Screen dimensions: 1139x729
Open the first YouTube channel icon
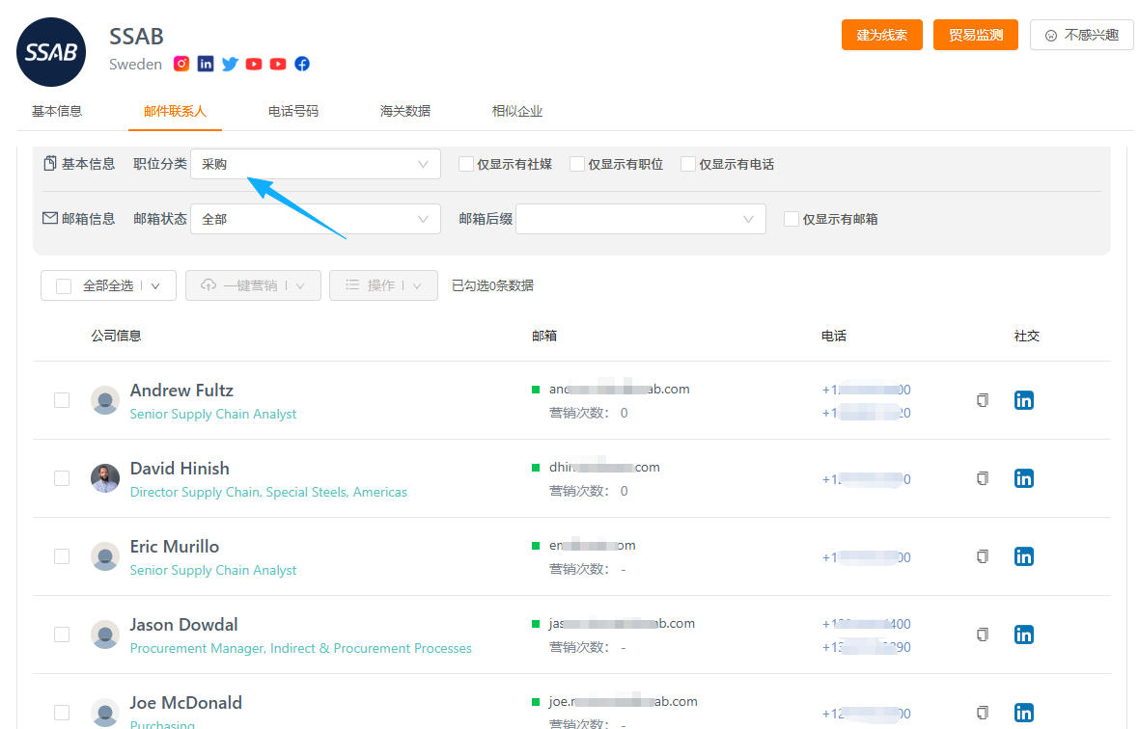pos(254,64)
